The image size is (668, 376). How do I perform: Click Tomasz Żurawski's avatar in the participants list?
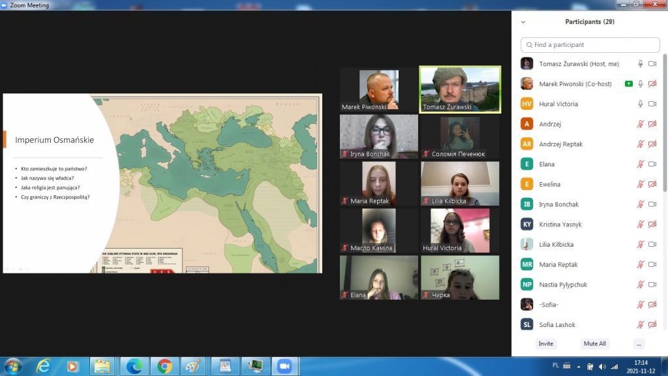pos(526,64)
